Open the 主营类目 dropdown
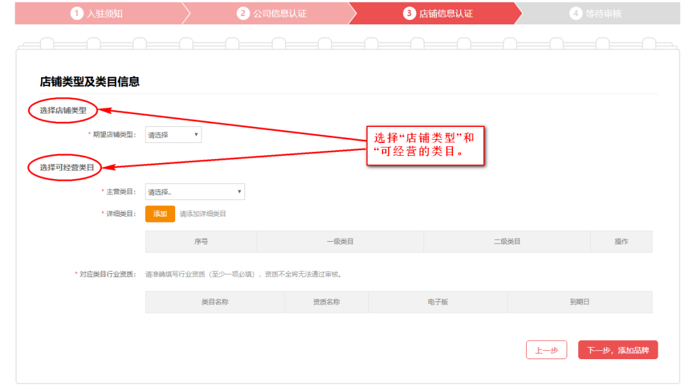Image resolution: width=693 pixels, height=388 pixels. (195, 192)
